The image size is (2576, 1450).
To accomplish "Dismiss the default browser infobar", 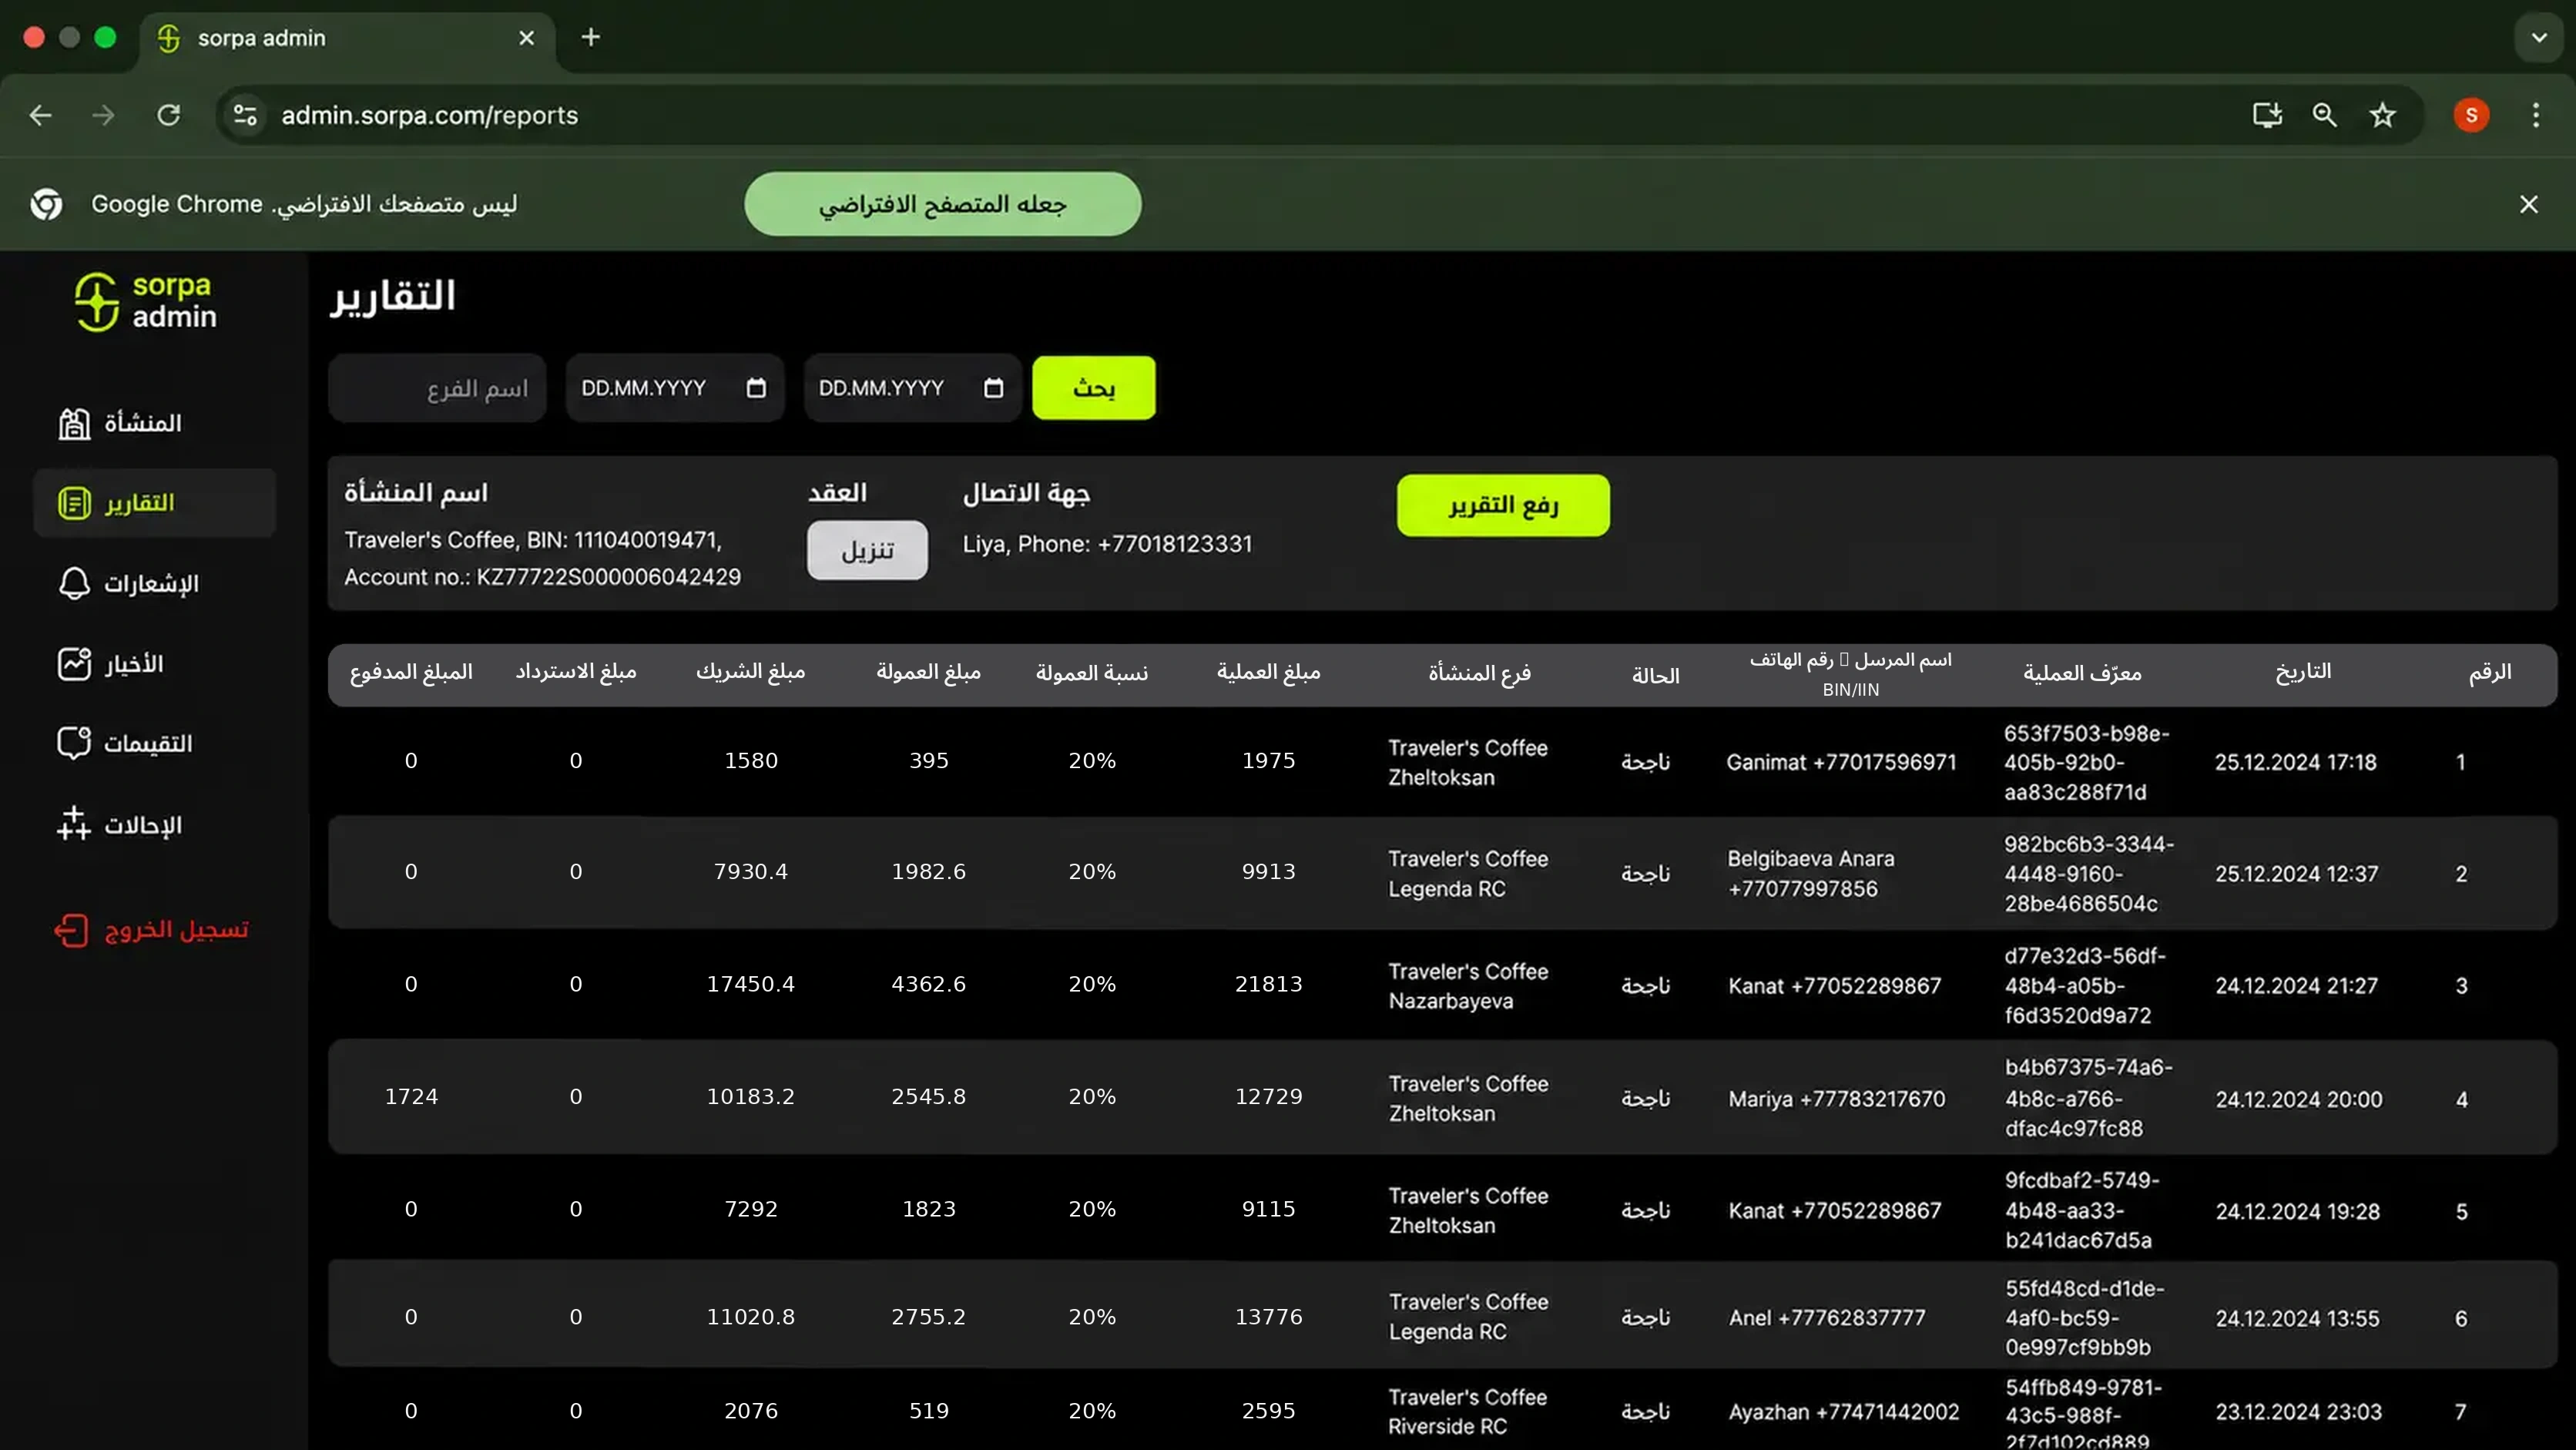I will coord(2529,205).
